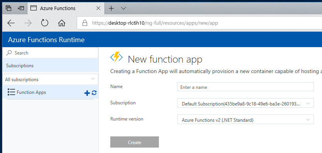Add a new function app with plus icon

point(87,93)
